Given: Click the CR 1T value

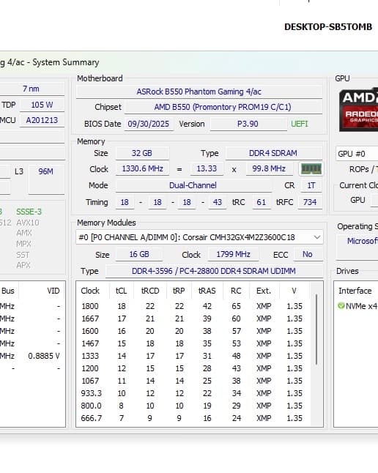Looking at the screenshot, I should point(311,185).
